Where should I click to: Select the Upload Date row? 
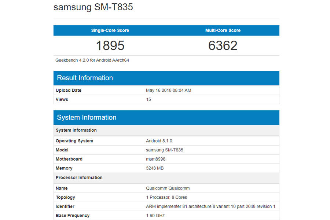[x=68, y=90]
